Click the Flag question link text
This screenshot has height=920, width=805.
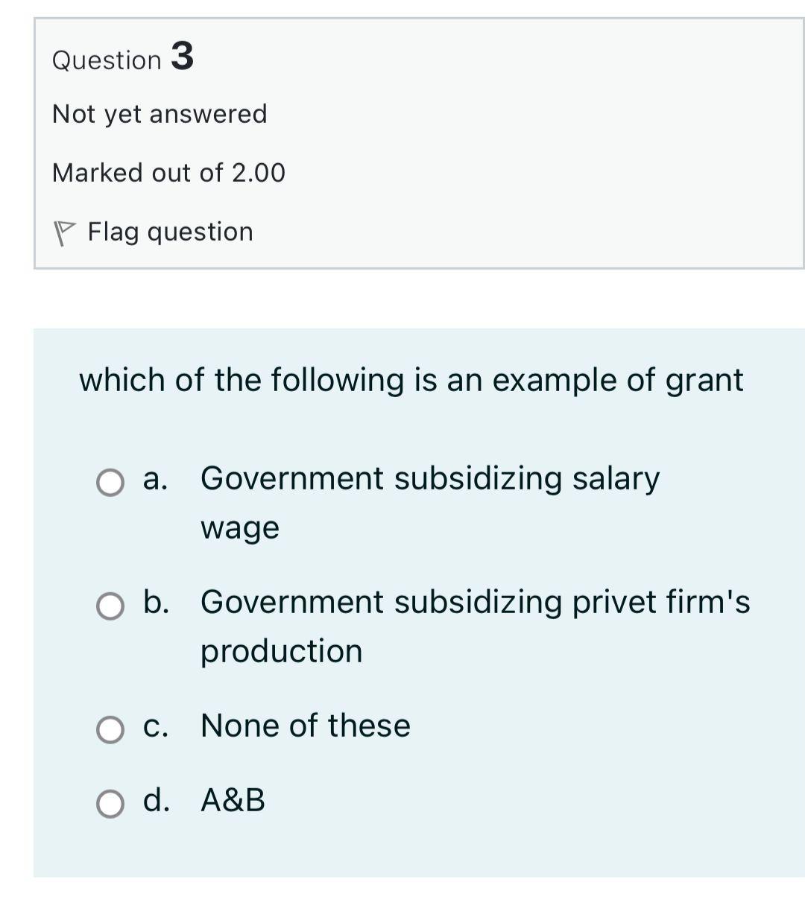pos(170,232)
